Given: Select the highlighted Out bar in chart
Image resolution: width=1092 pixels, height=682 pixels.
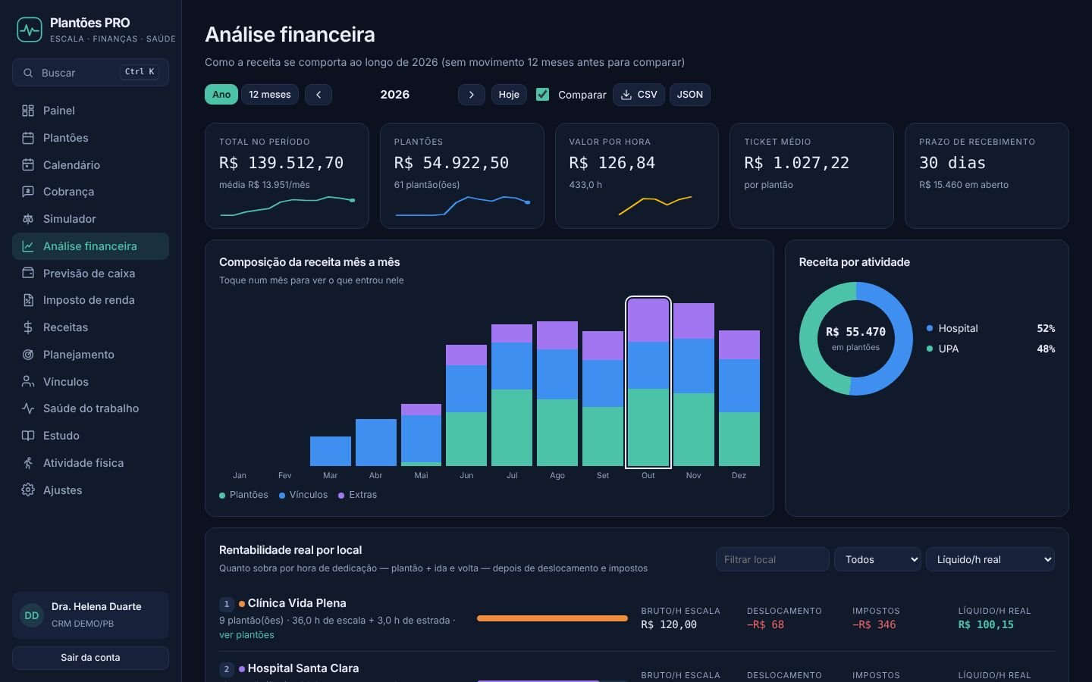Looking at the screenshot, I should pyautogui.click(x=648, y=382).
